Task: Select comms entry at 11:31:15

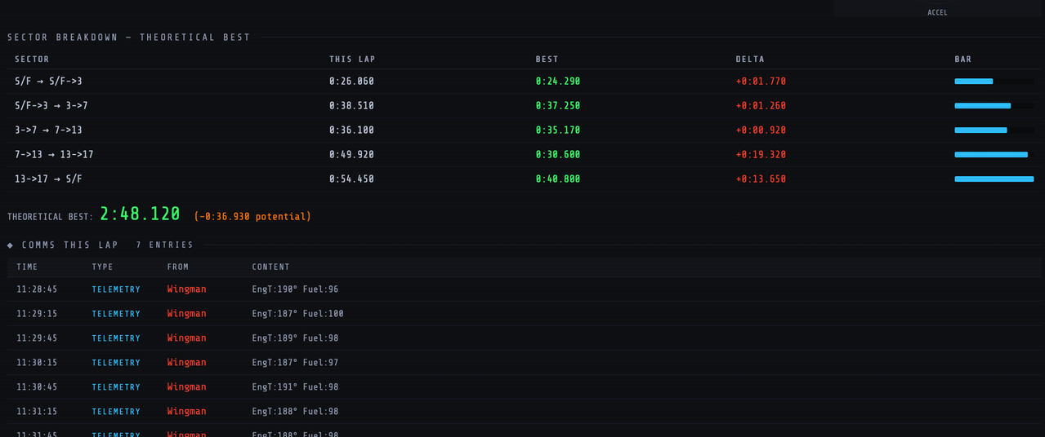Action: coord(524,412)
